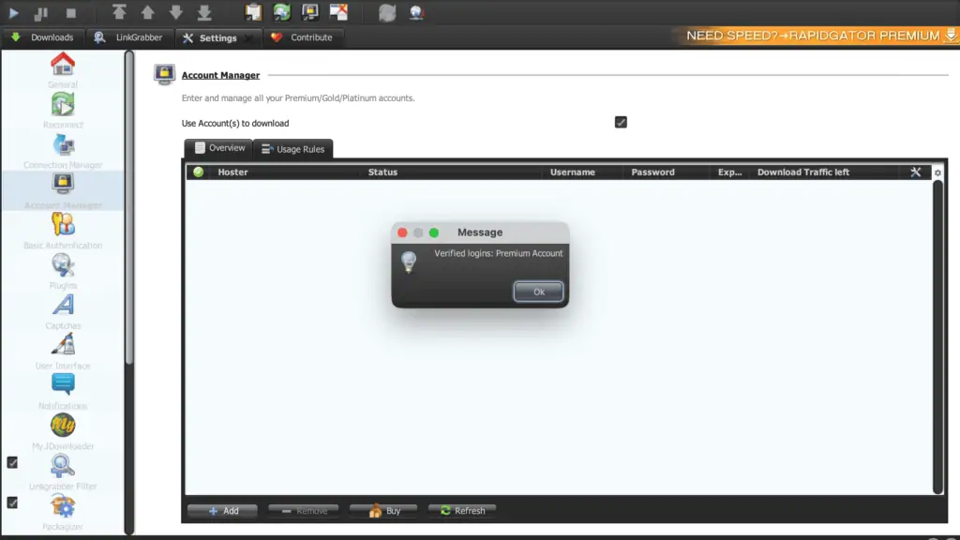Switch to the LinkGrabber tab
The height and width of the screenshot is (540, 960).
[127, 37]
